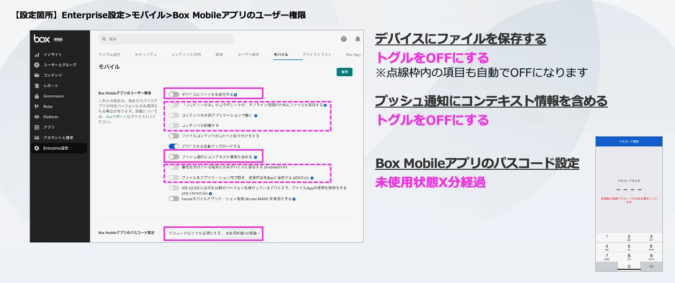Image resolution: width=675 pixels, height=283 pixels.
Task: Switch to セキュリティ tab
Action: (x=146, y=54)
